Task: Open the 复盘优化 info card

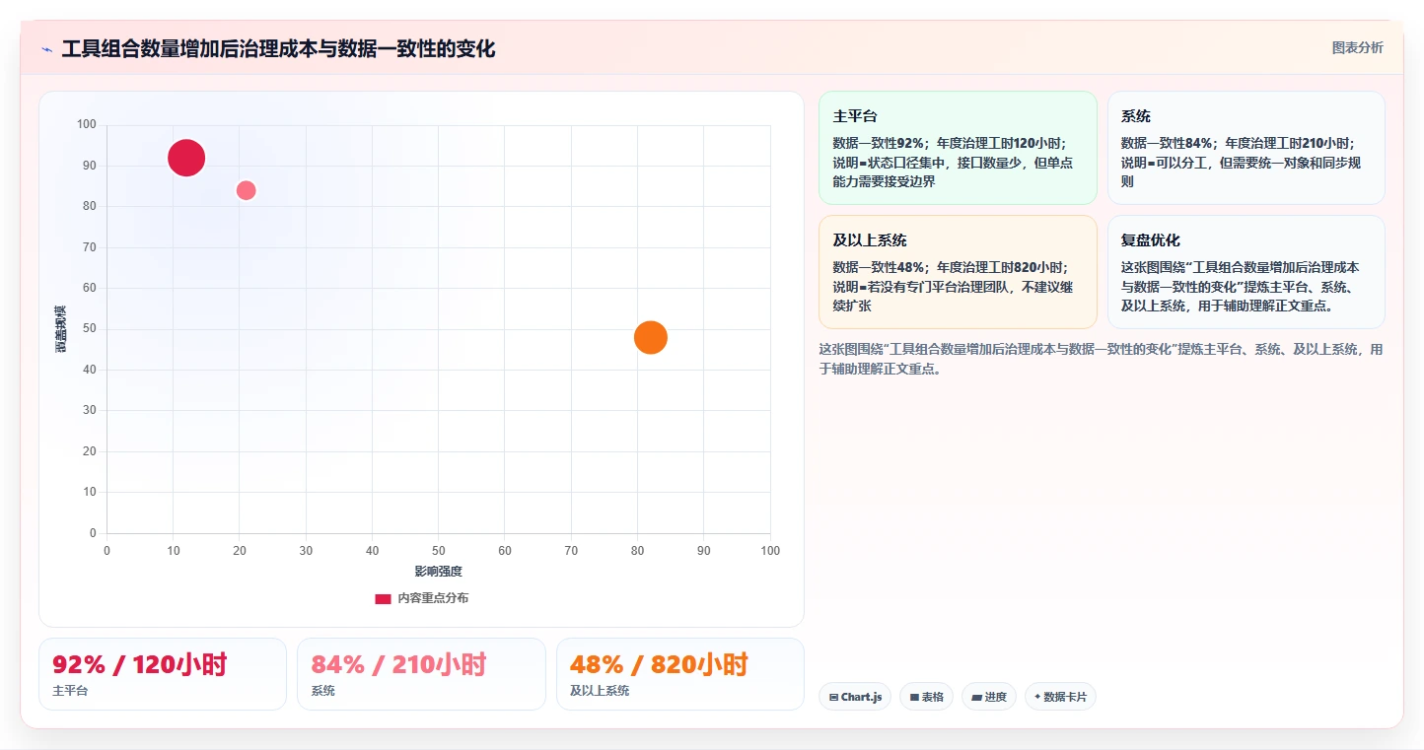Action: click(1246, 272)
